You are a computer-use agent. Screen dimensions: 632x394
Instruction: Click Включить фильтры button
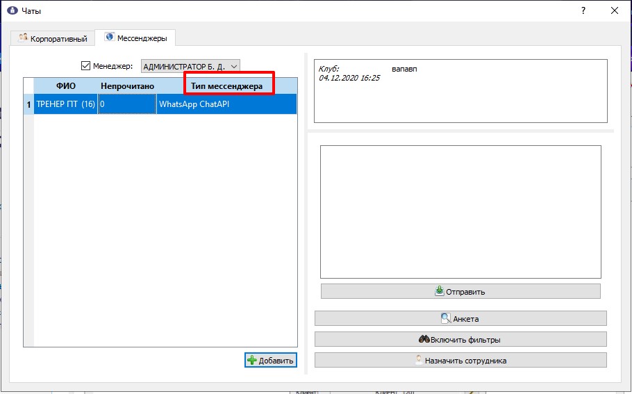[460, 339]
